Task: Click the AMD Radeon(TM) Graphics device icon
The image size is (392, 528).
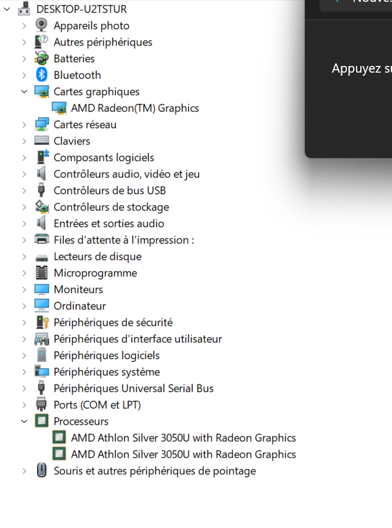Action: pos(59,108)
